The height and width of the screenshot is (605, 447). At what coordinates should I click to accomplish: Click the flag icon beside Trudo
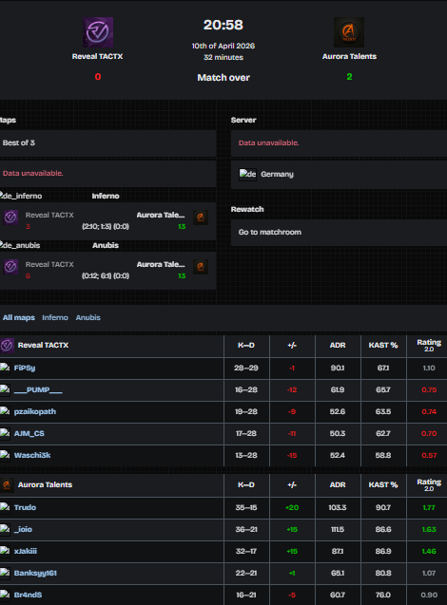5,507
